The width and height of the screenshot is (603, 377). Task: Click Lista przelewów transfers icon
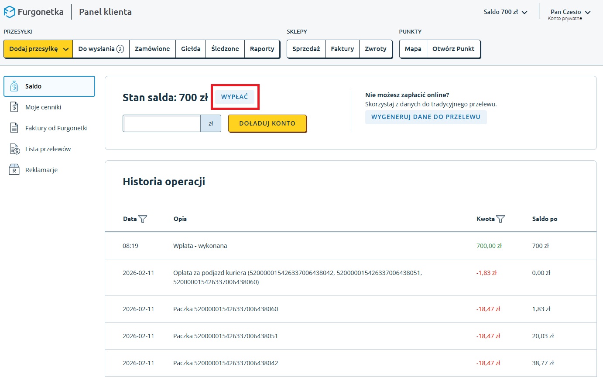pyautogui.click(x=14, y=149)
